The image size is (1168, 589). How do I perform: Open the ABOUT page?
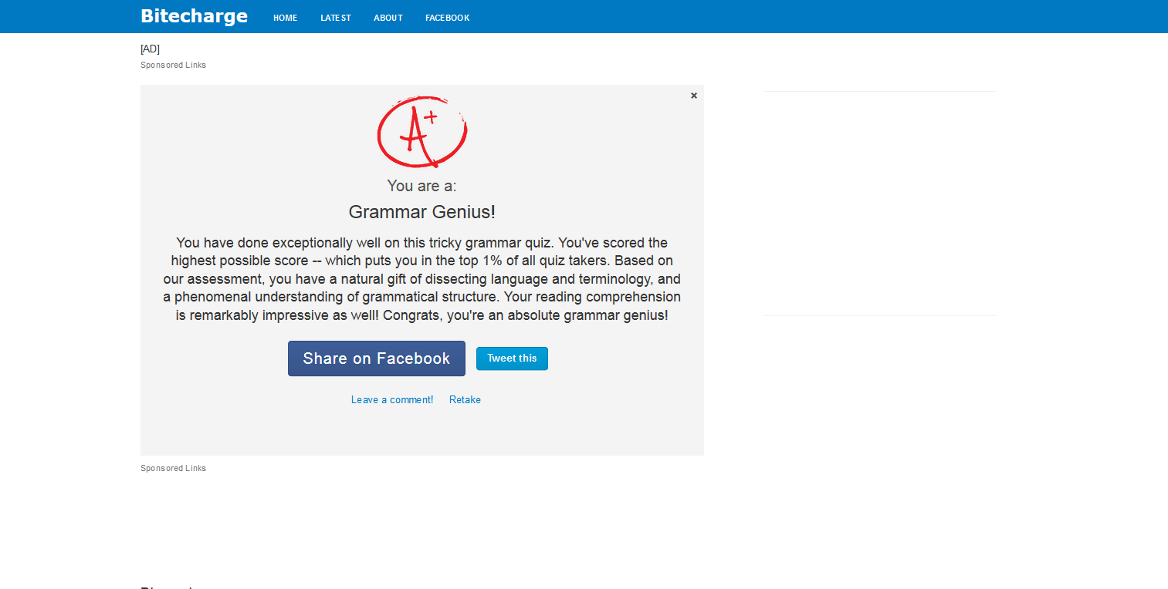388,17
